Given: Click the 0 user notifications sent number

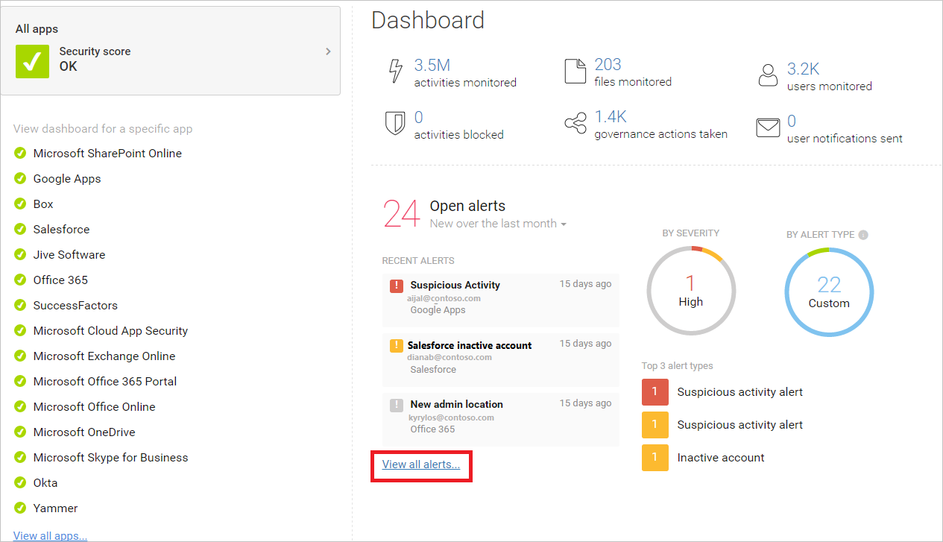Looking at the screenshot, I should (x=792, y=121).
